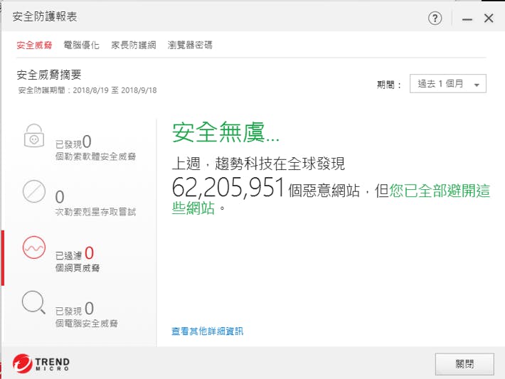Click the blocked access circle icon
This screenshot has height=379, width=505.
tap(33, 193)
